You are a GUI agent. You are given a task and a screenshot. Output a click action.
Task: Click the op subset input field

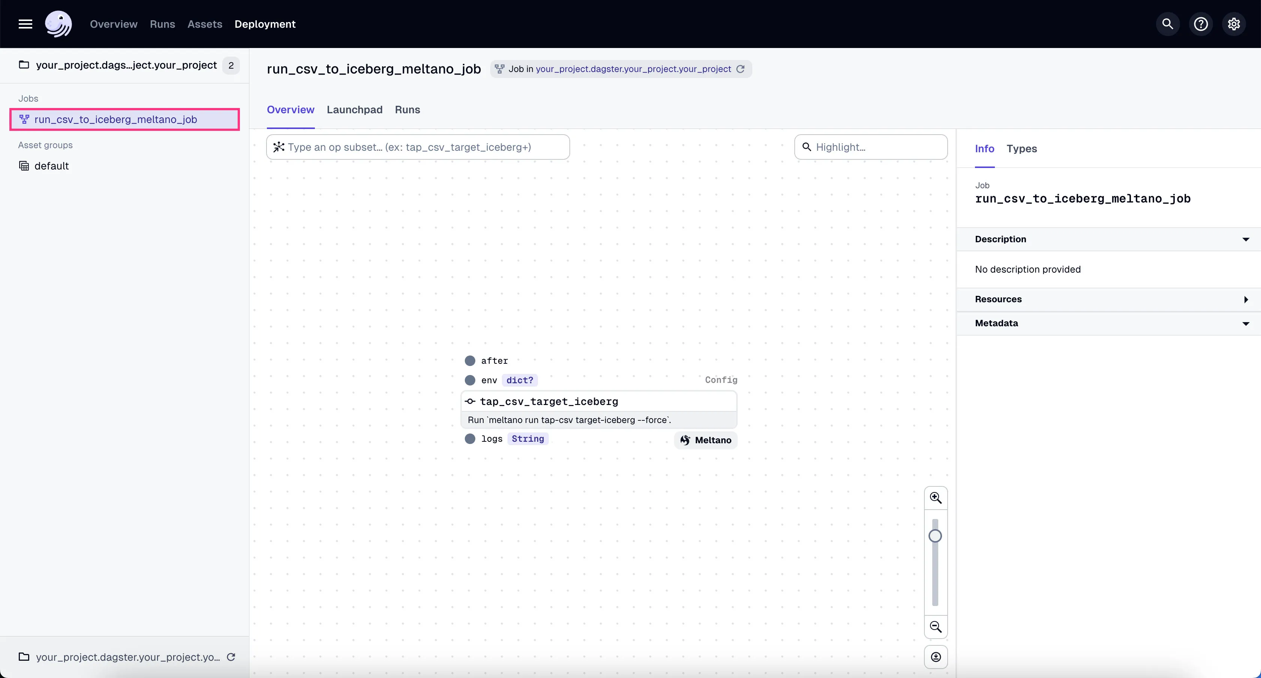click(418, 147)
